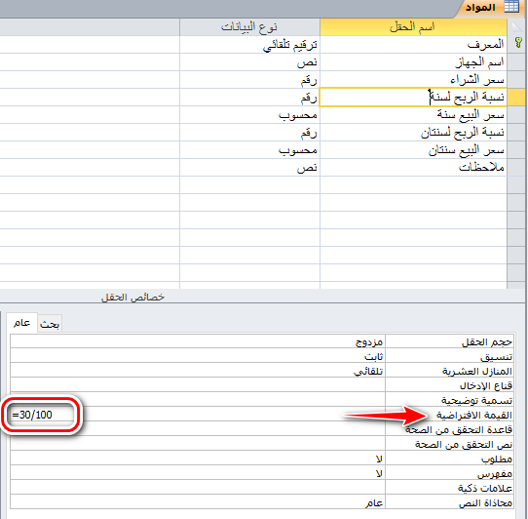The width and height of the screenshot is (528, 519).
Task: Select the ملاحظات field name cell
Action: click(413, 167)
